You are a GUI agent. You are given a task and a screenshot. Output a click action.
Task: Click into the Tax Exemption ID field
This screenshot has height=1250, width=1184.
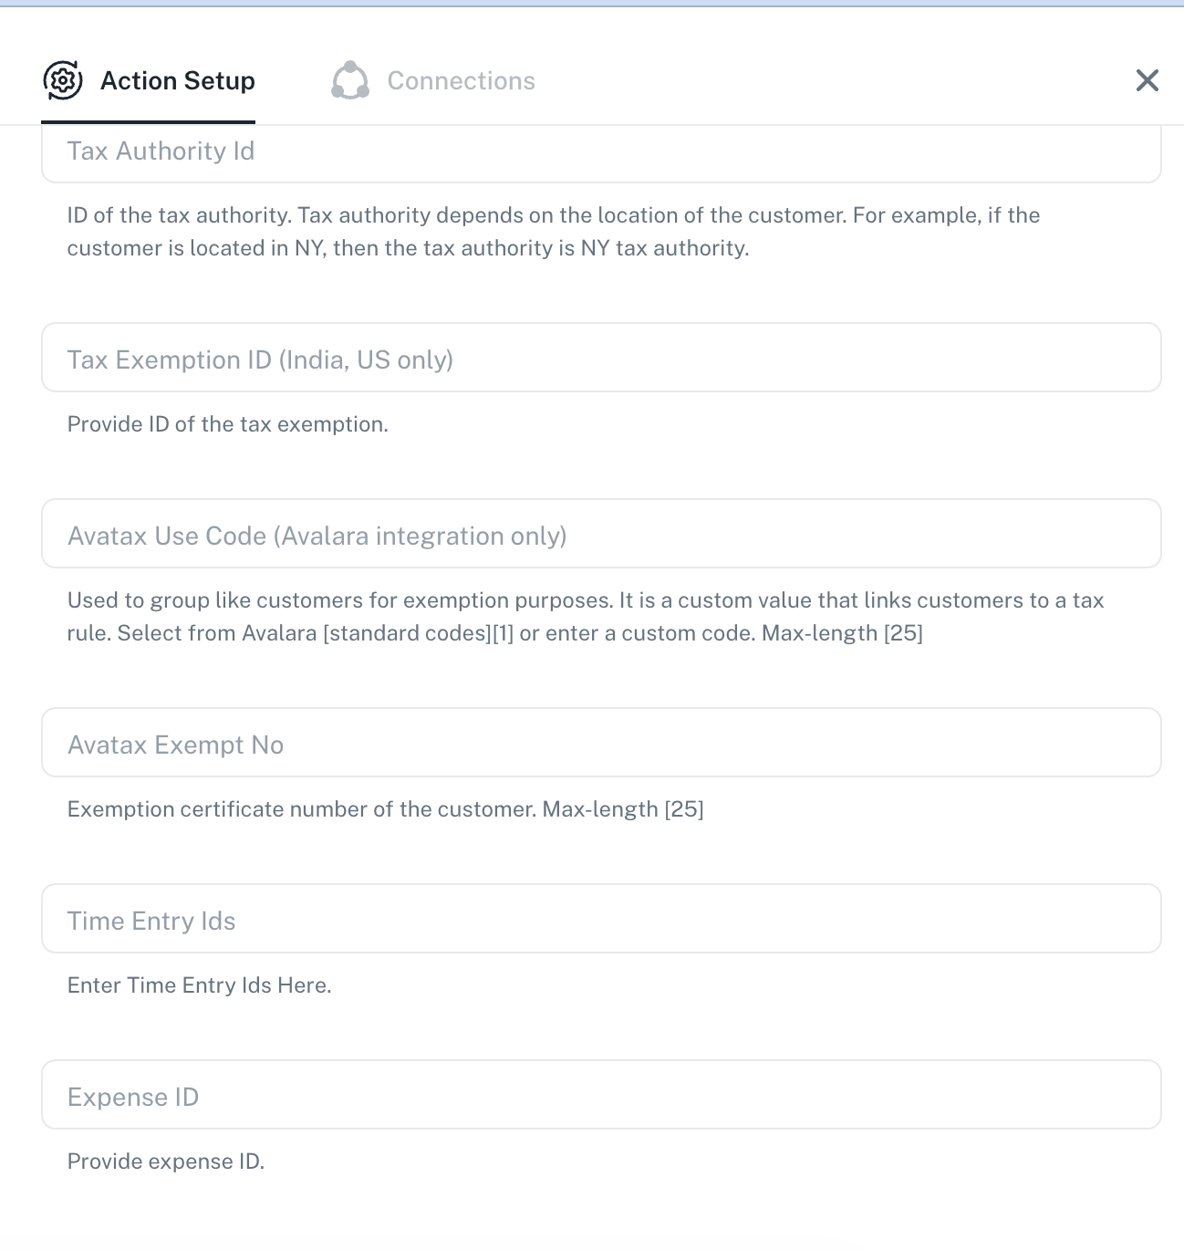(600, 358)
